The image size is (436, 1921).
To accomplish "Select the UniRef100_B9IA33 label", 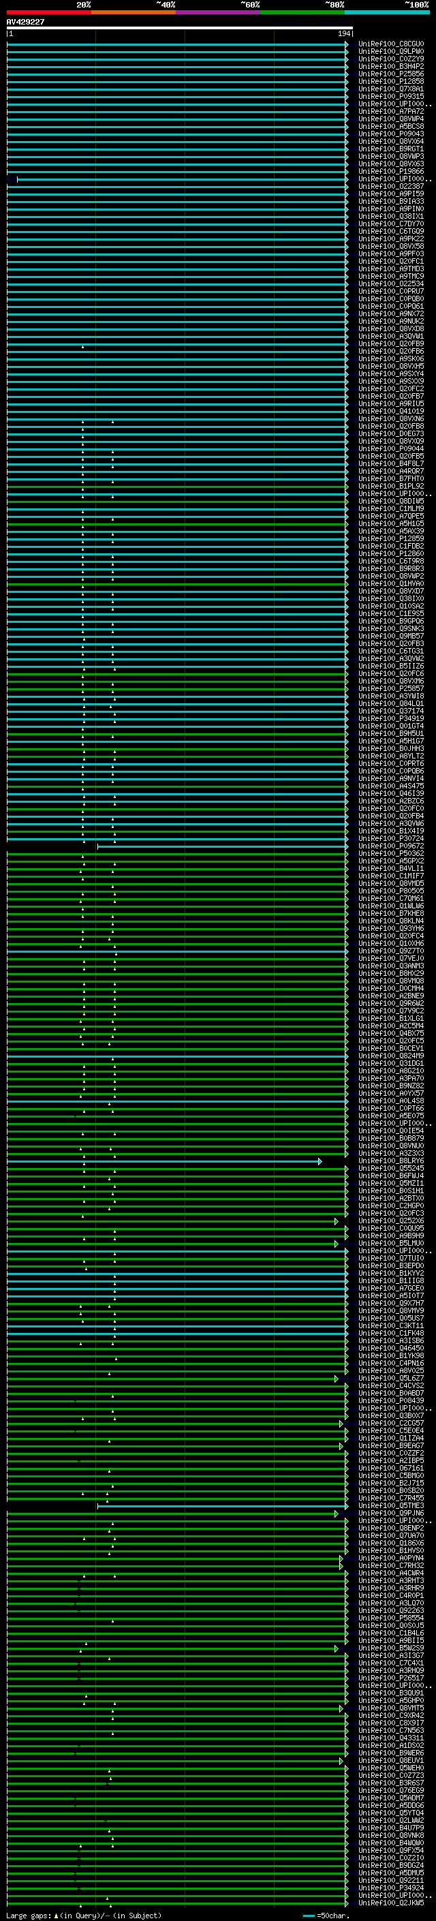I will (x=390, y=201).
